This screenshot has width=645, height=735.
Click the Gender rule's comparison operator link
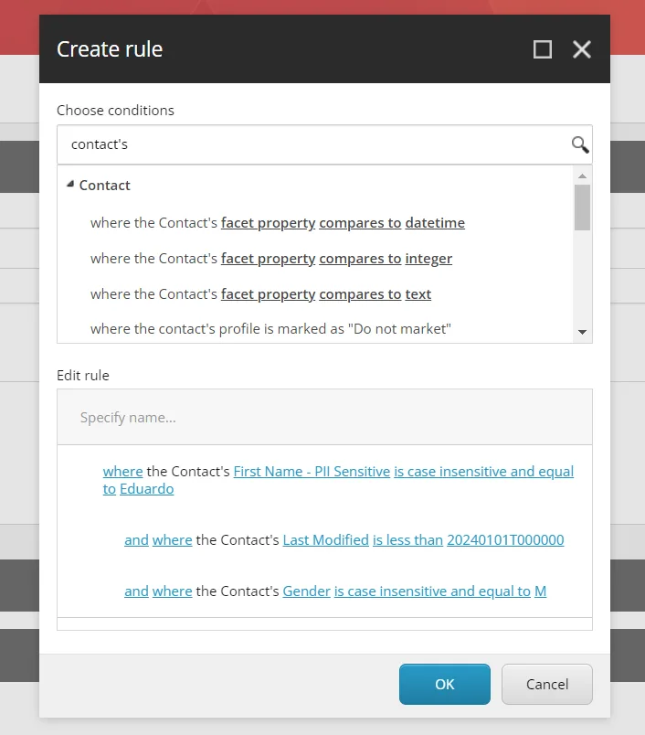point(432,591)
